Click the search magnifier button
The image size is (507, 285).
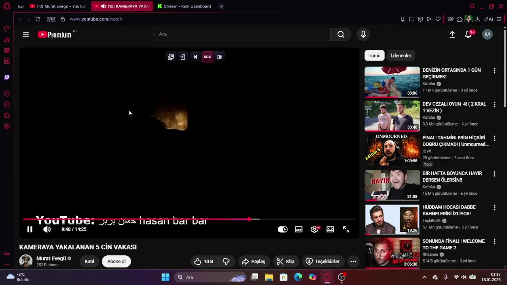pyautogui.click(x=341, y=34)
